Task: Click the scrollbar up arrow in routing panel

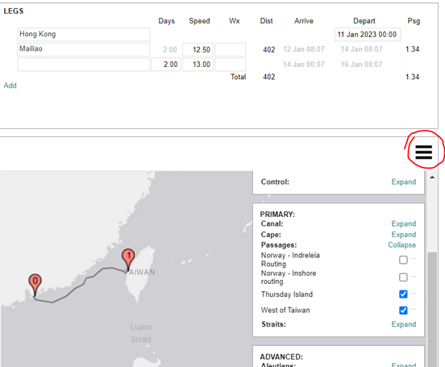Action: (x=432, y=177)
